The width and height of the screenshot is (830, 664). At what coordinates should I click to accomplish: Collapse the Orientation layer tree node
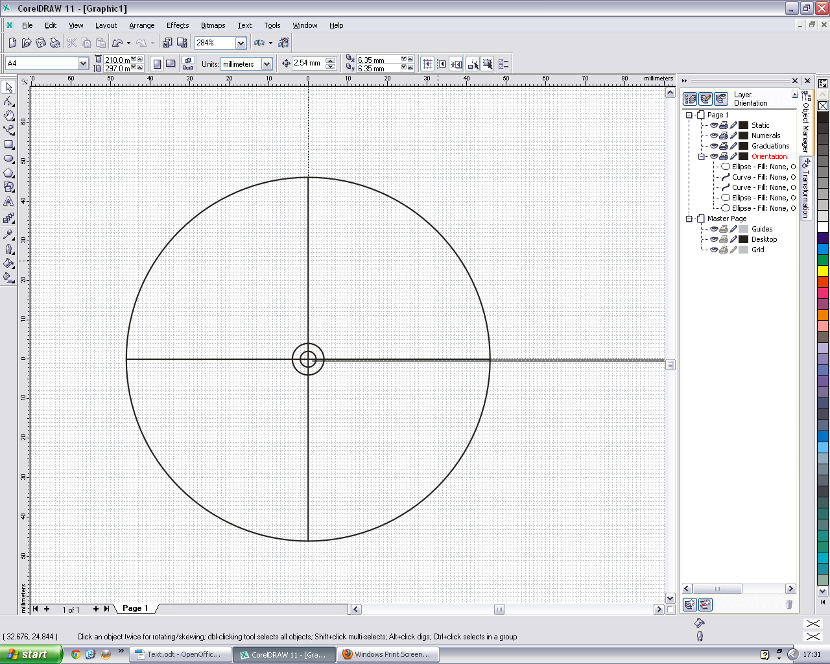(701, 156)
